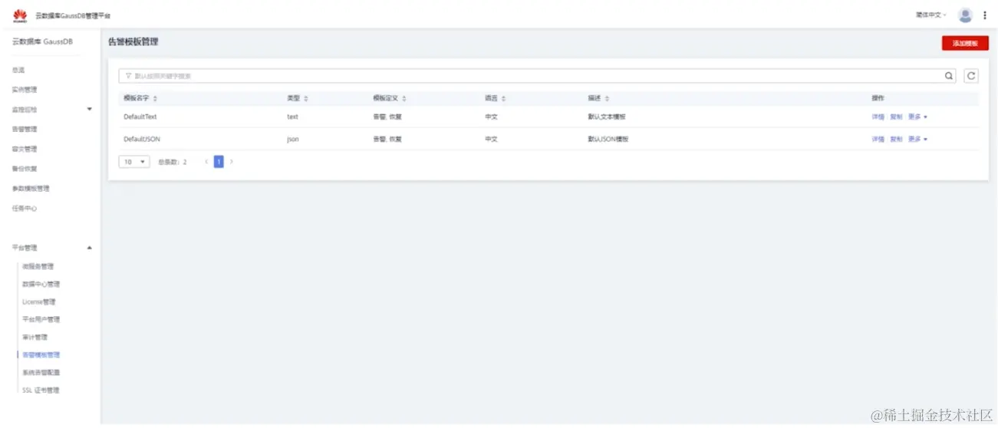Viewport: 998px width, 428px height.
Task: Sort by 描述 column
Action: [607, 99]
